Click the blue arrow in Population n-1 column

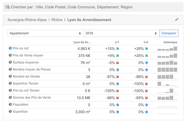pyautogui.click(x=117, y=105)
